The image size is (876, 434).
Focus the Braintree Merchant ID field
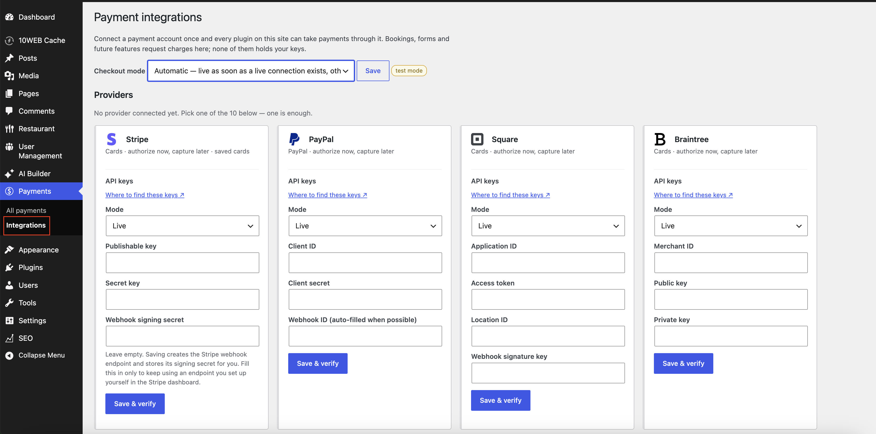pos(731,262)
